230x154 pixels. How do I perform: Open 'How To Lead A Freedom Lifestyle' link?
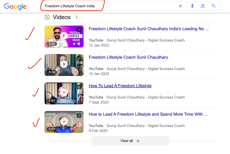pyautogui.click(x=120, y=86)
